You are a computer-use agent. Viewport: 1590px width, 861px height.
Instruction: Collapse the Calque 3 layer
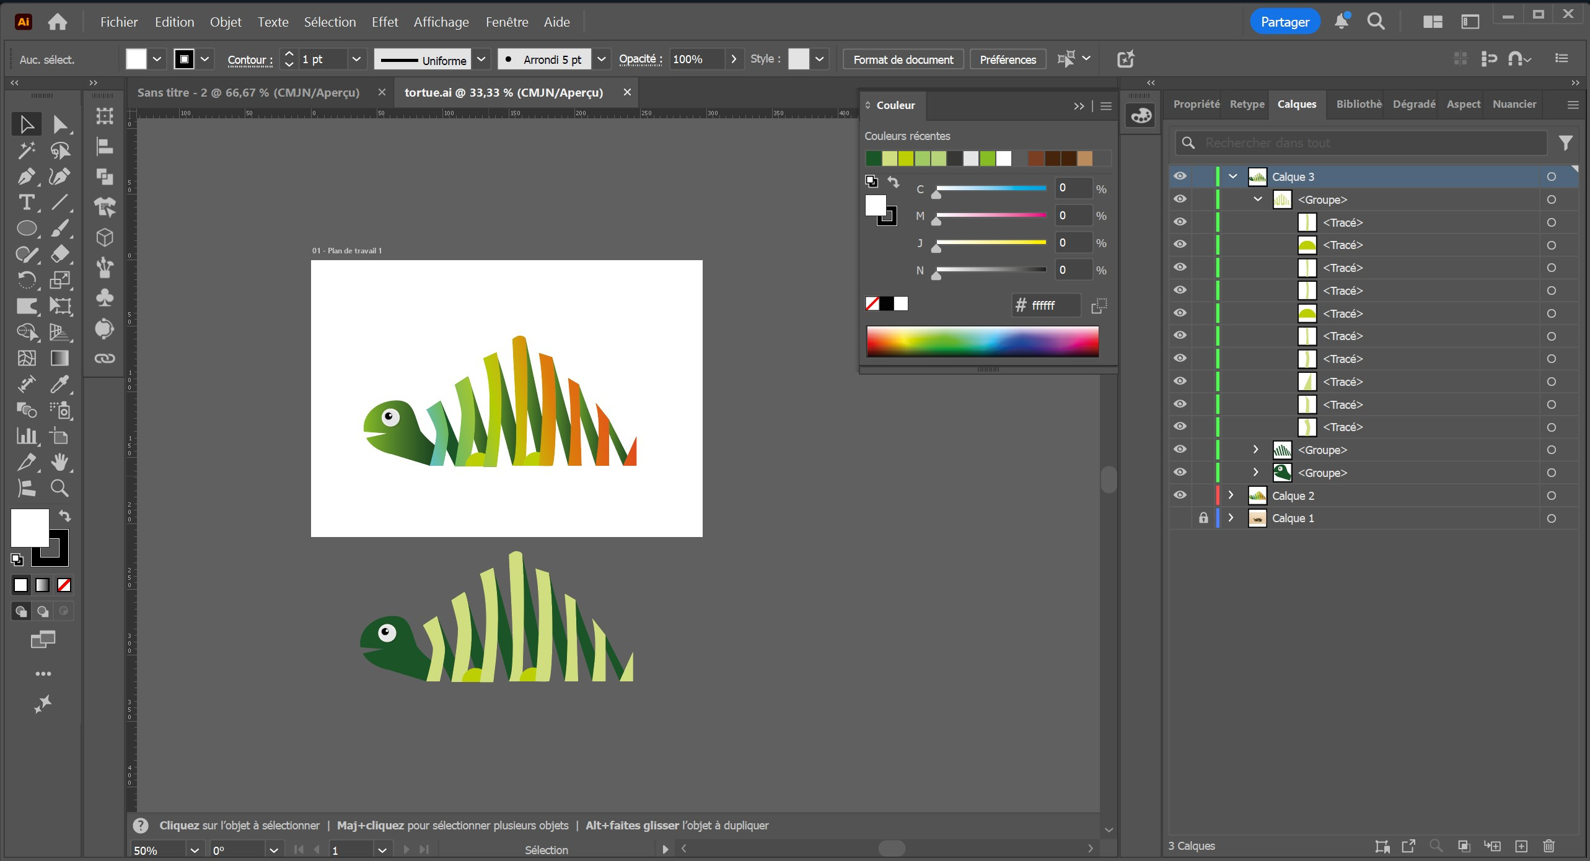[x=1232, y=177]
